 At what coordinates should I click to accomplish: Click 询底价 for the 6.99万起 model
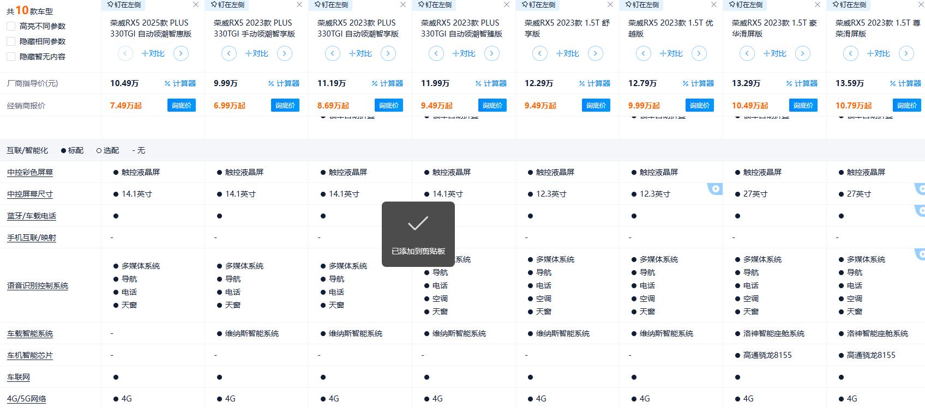pos(285,105)
